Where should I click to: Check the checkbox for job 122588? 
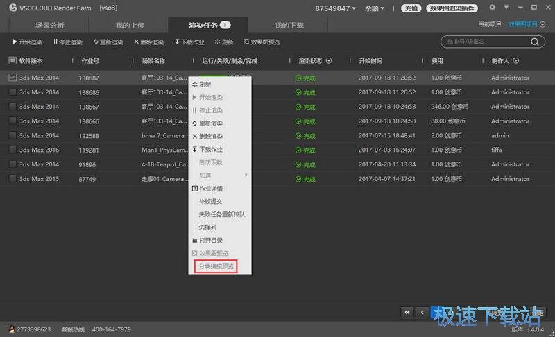tap(12, 135)
